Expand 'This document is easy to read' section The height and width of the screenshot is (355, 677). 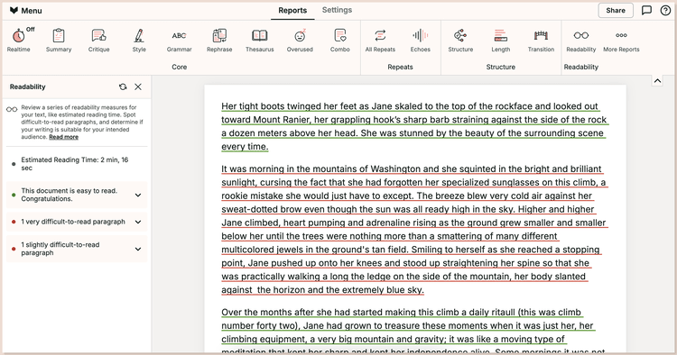click(x=77, y=195)
